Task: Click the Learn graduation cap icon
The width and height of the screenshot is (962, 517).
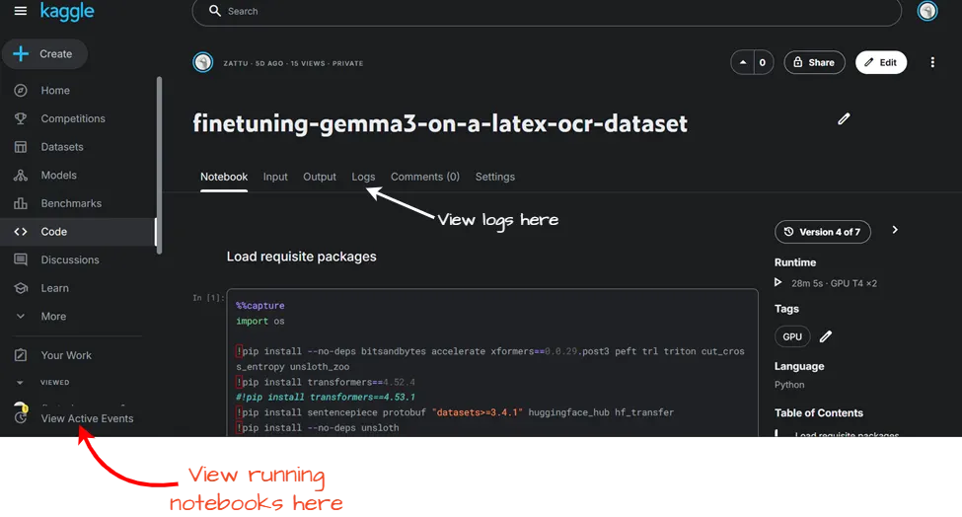Action: click(21, 288)
